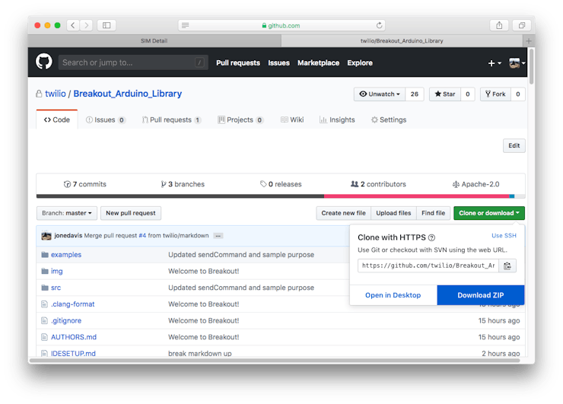Click Find file button
The width and height of the screenshot is (563, 404).
[x=433, y=213]
